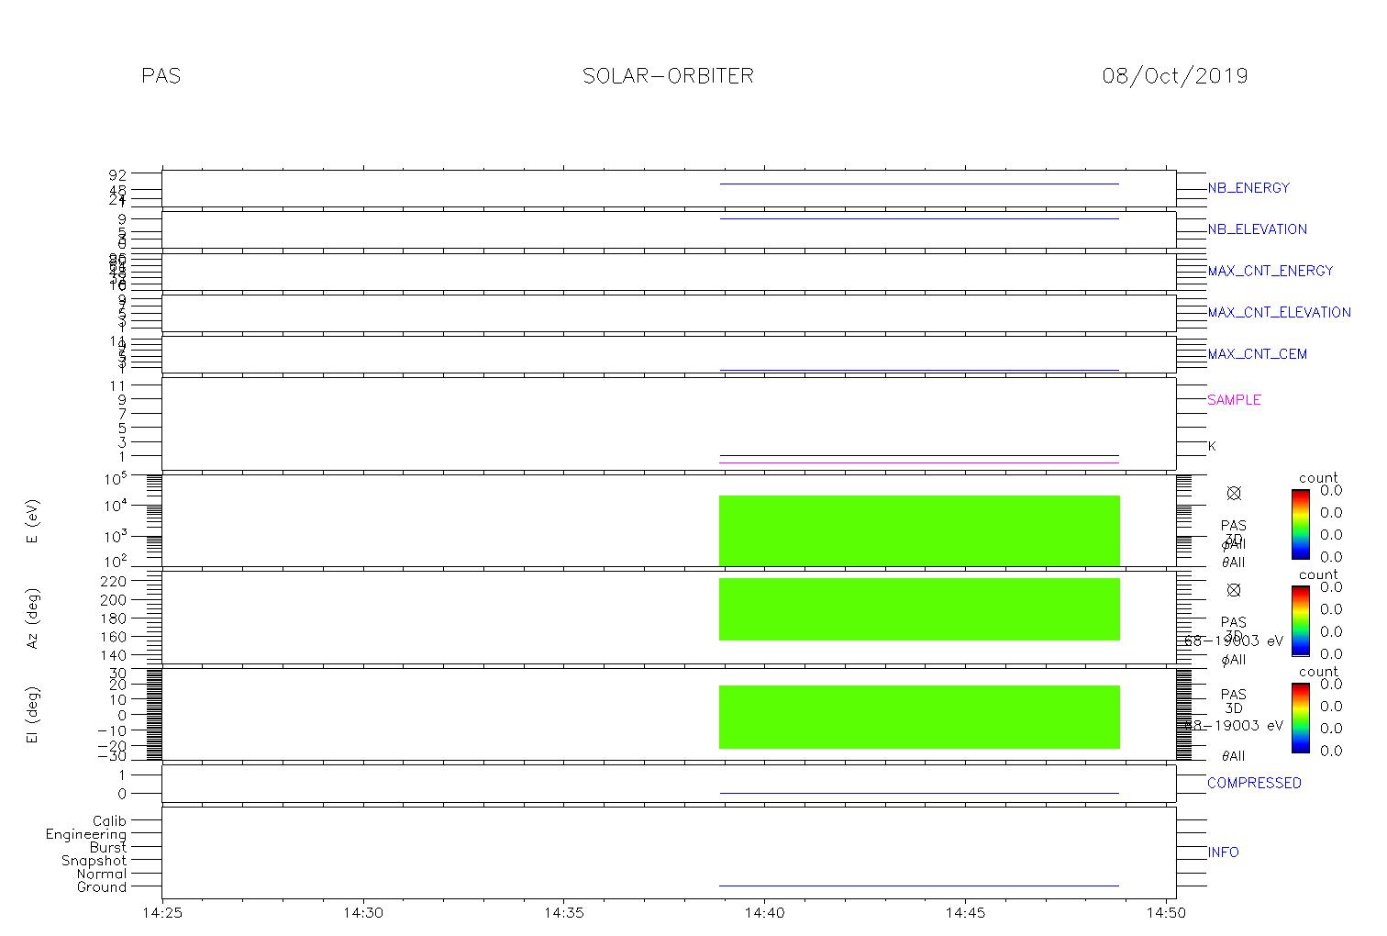Click the 68-19003 eV label beside the azimuth panel
Viewport: 1387px width, 936px height.
(x=1234, y=641)
